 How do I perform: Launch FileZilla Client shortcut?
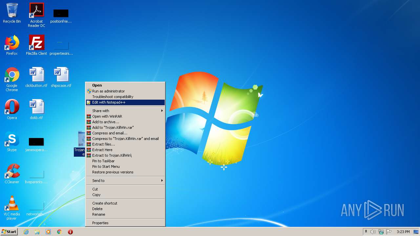point(36,45)
